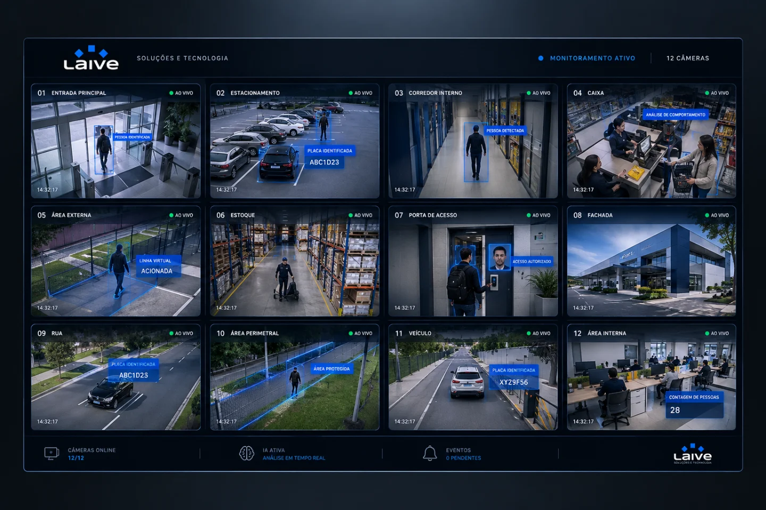Image resolution: width=766 pixels, height=510 pixels.
Task: Click the brain icon beside IA Ativa
Action: 246,453
